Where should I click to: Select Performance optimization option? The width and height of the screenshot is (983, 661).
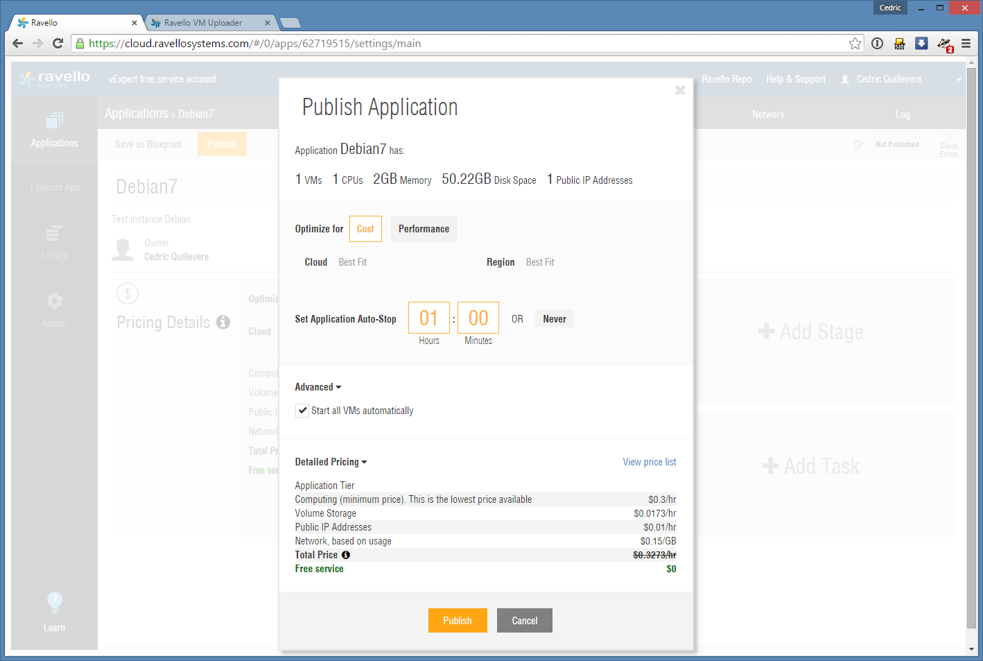click(x=424, y=229)
